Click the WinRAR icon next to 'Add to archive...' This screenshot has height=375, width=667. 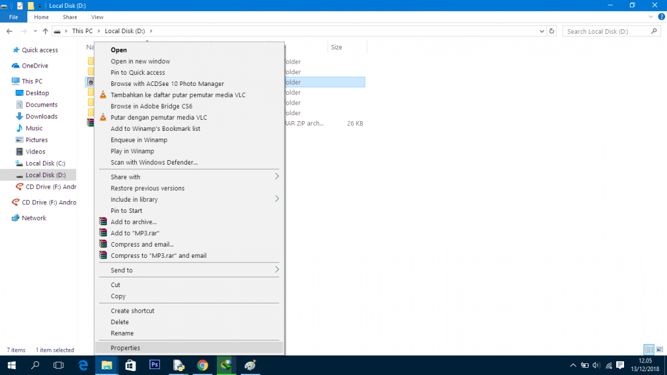[x=102, y=222]
